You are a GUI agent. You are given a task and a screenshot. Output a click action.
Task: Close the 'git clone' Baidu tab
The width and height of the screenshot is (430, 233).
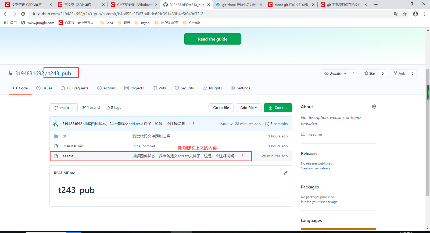point(261,5)
